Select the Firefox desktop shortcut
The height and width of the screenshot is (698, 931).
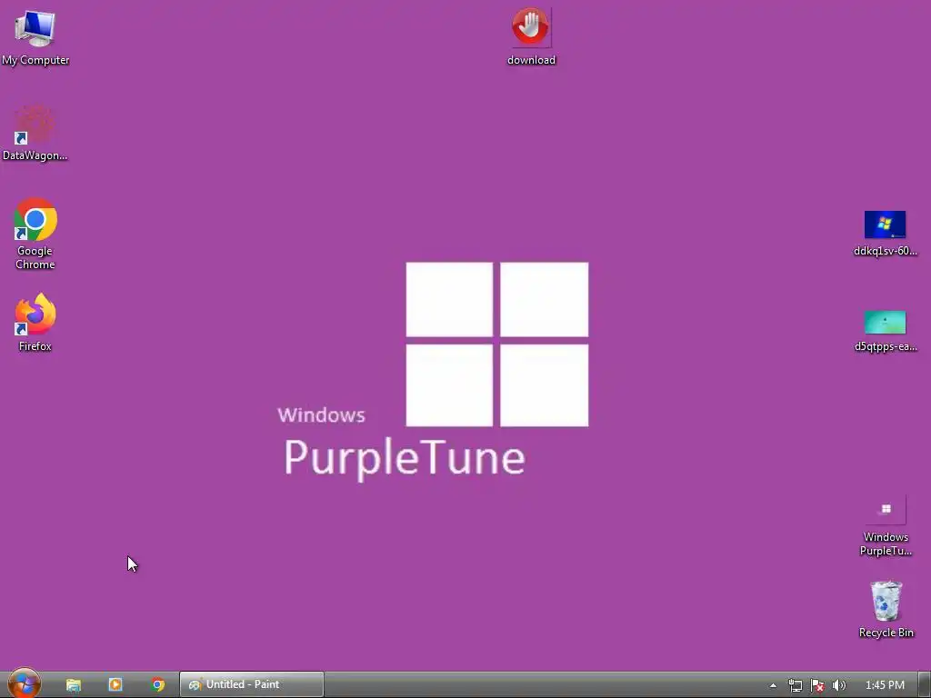35,314
